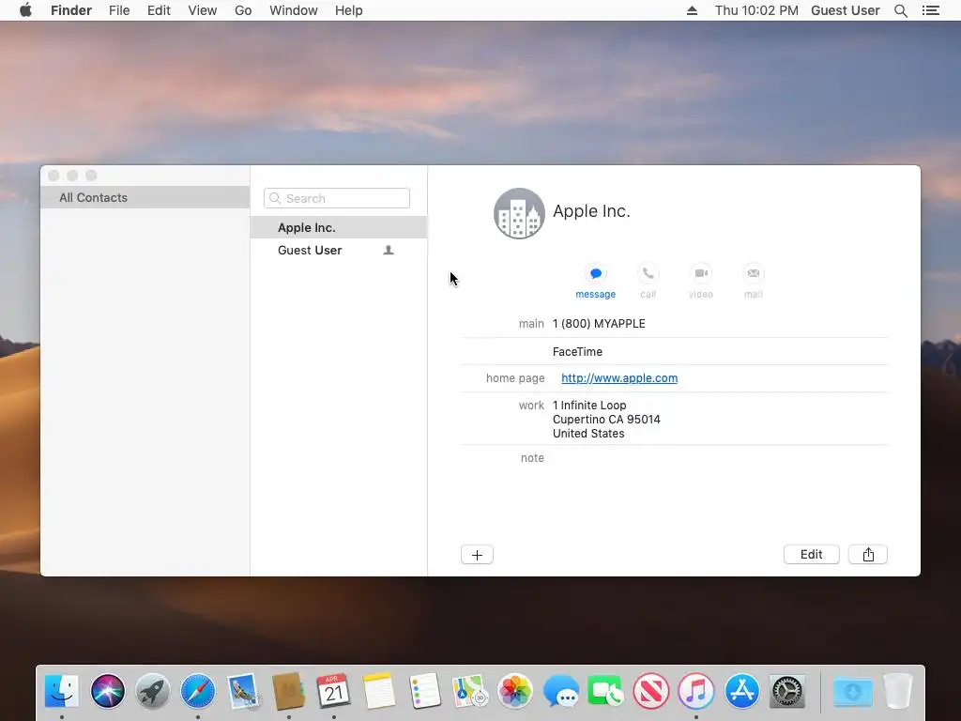The width and height of the screenshot is (961, 721).
Task: Click the Thu 10:02 PM clock
Action: tap(756, 10)
